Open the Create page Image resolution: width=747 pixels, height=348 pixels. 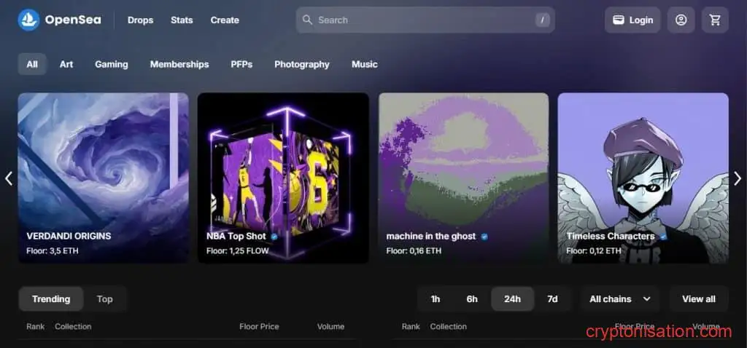(x=225, y=20)
